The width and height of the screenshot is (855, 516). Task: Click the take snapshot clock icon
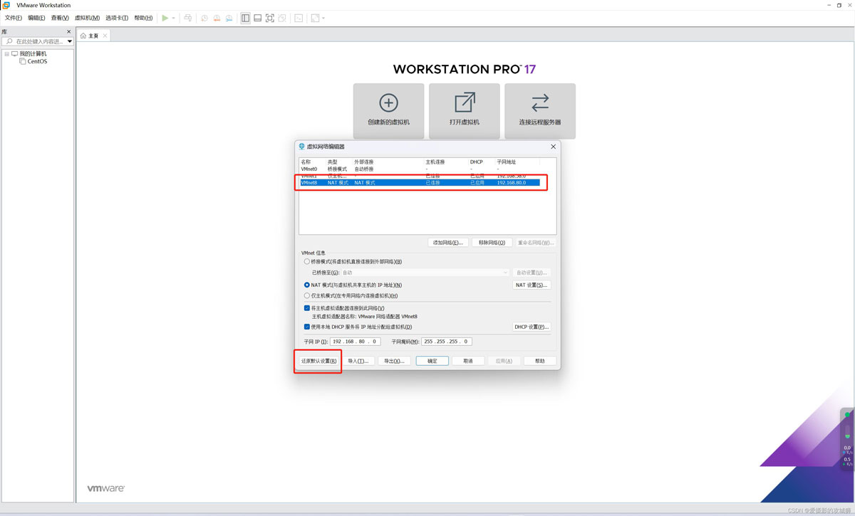click(x=204, y=18)
